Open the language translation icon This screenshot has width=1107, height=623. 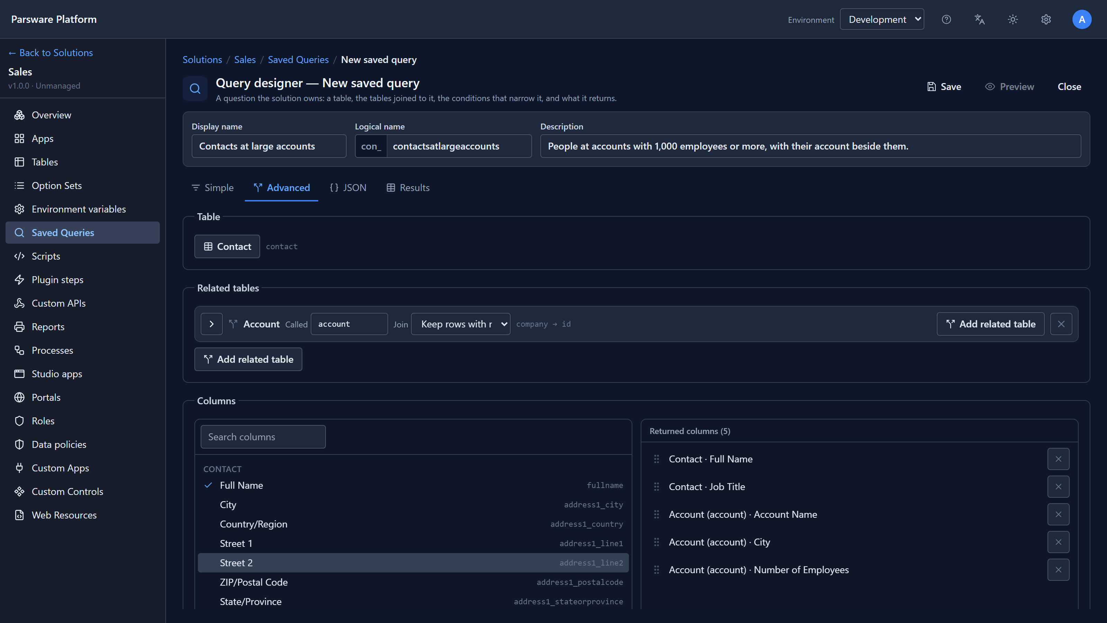(979, 19)
